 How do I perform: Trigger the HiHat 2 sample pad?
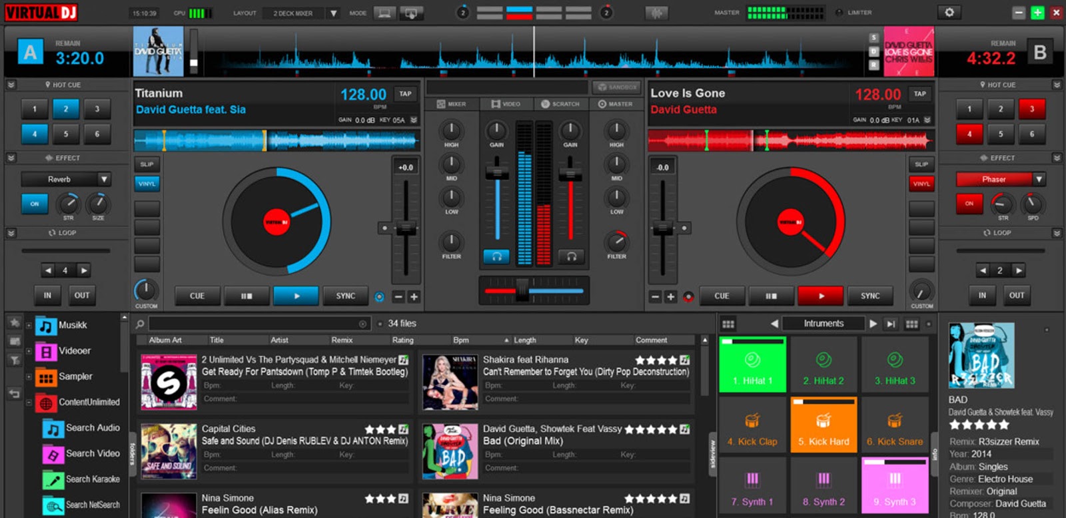point(823,364)
